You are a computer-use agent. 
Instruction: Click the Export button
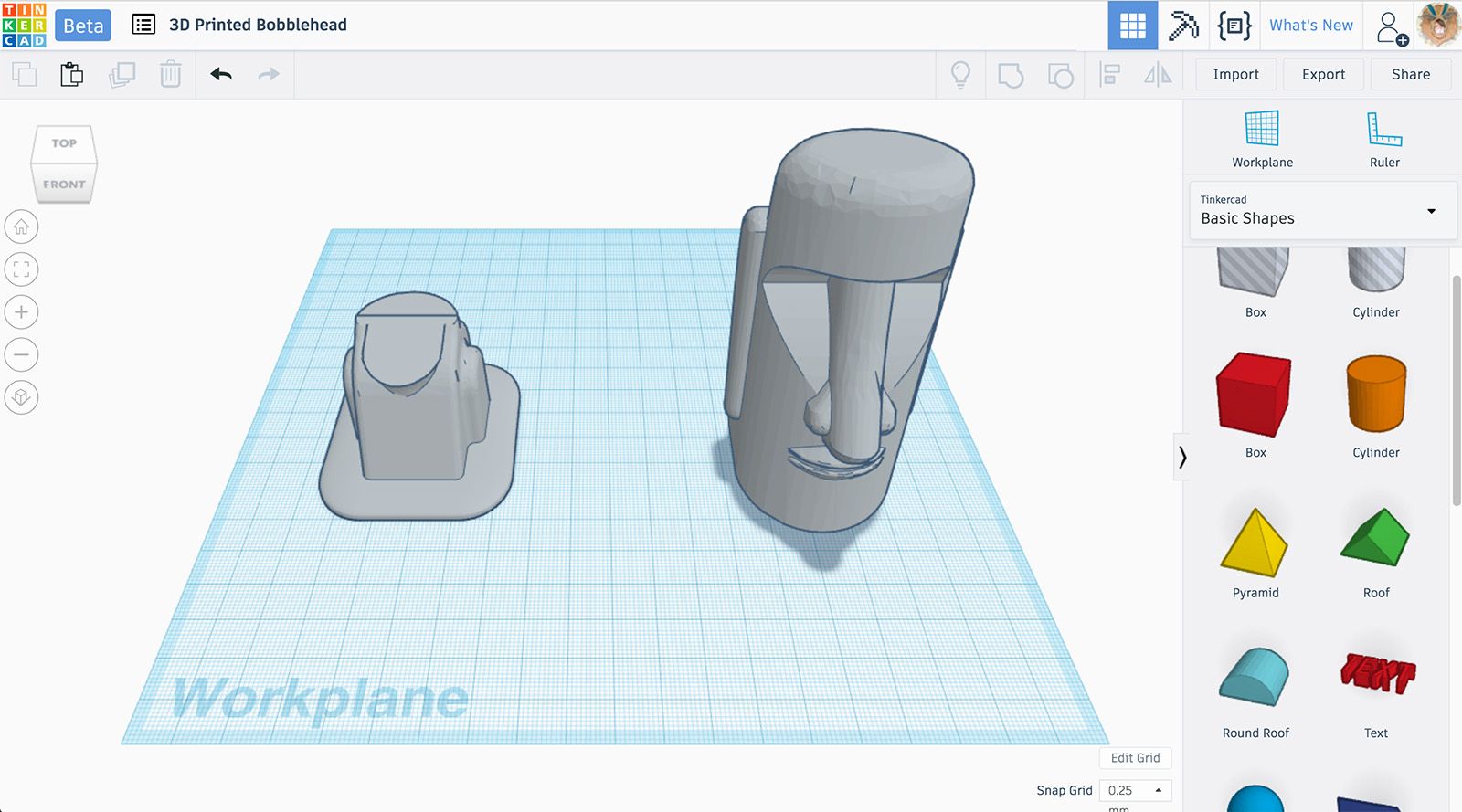(1322, 75)
